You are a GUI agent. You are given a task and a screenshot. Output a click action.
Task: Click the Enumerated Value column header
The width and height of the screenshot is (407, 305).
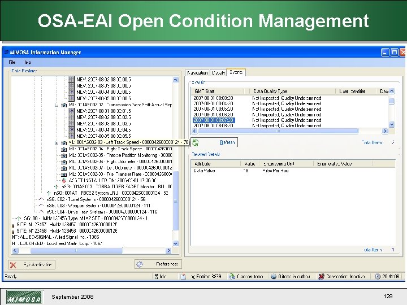pos(343,164)
